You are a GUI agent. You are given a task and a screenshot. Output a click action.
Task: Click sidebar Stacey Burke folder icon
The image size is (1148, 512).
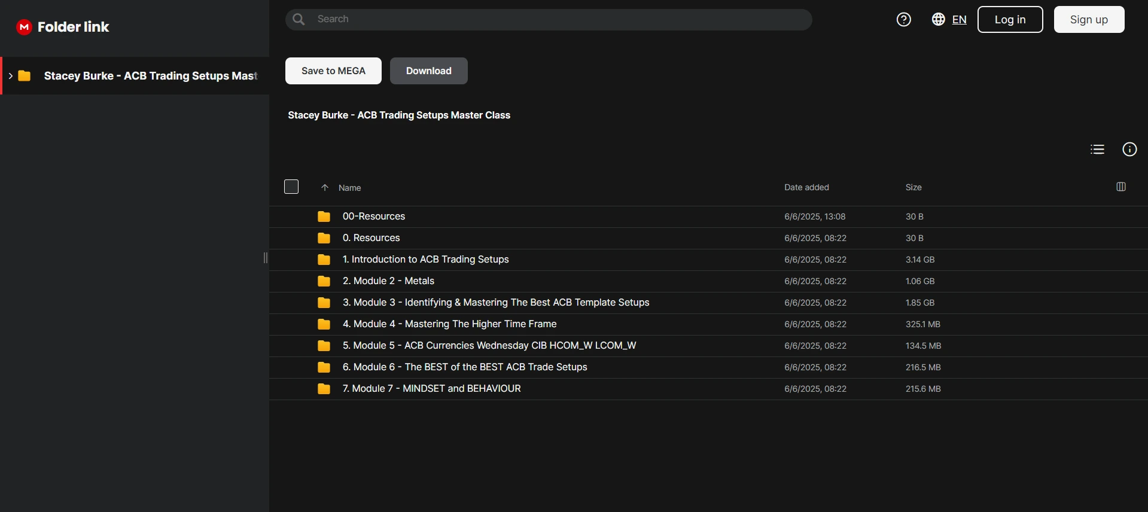tap(25, 76)
